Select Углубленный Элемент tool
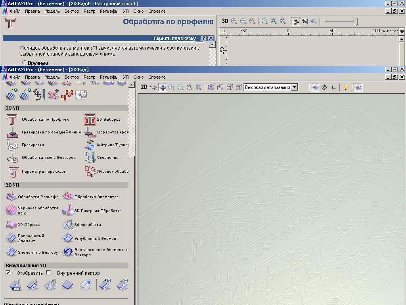This screenshot has width=406, height=305. click(x=68, y=238)
